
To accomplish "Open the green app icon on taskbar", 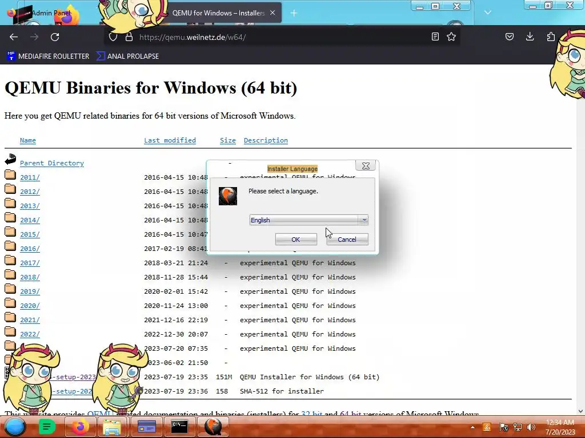I will [47, 427].
